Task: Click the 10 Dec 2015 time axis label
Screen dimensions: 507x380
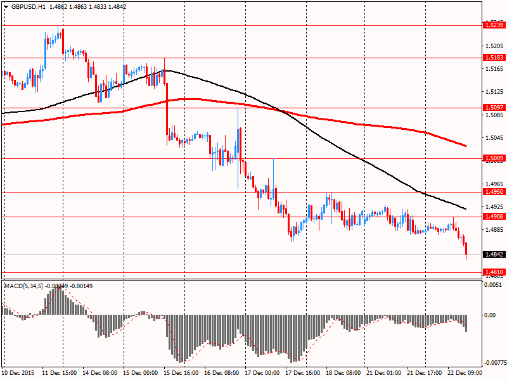Action: coord(17,373)
